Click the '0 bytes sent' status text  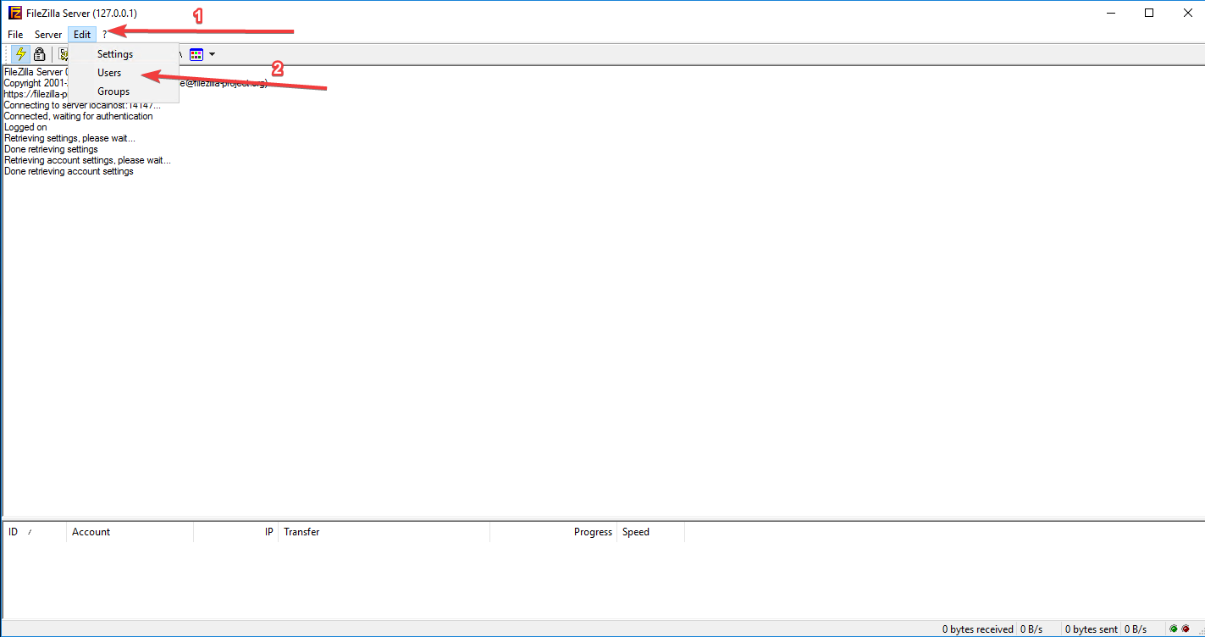1092,629
